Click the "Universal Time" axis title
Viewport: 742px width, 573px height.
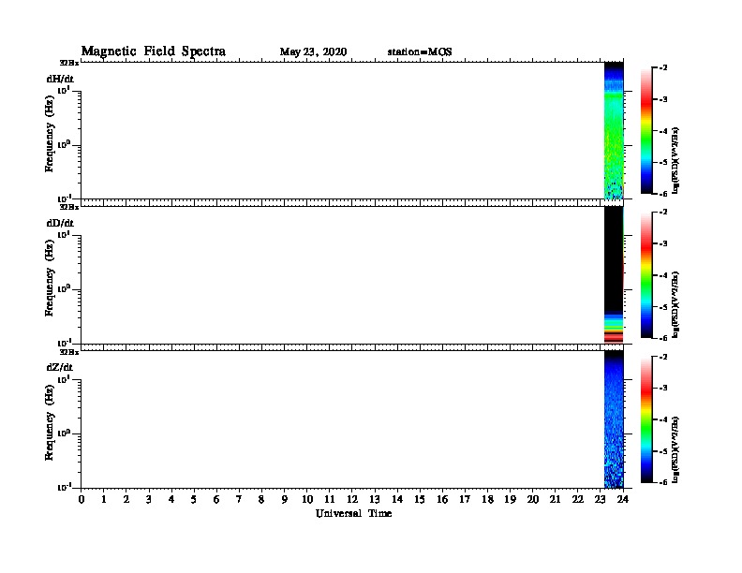(x=353, y=513)
